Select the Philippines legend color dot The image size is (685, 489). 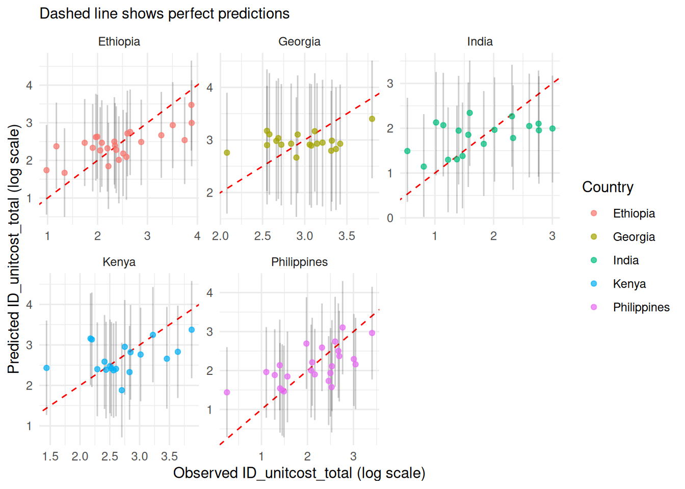[x=594, y=307]
